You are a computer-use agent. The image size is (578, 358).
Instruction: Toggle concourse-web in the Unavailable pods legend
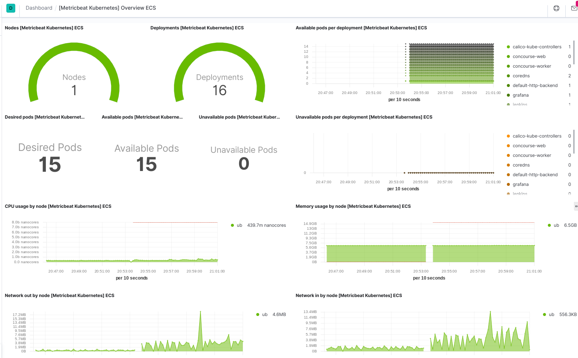[x=529, y=146]
